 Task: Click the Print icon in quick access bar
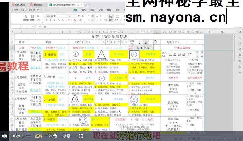[30, 10]
